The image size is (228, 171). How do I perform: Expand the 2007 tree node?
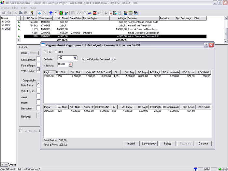3,25
